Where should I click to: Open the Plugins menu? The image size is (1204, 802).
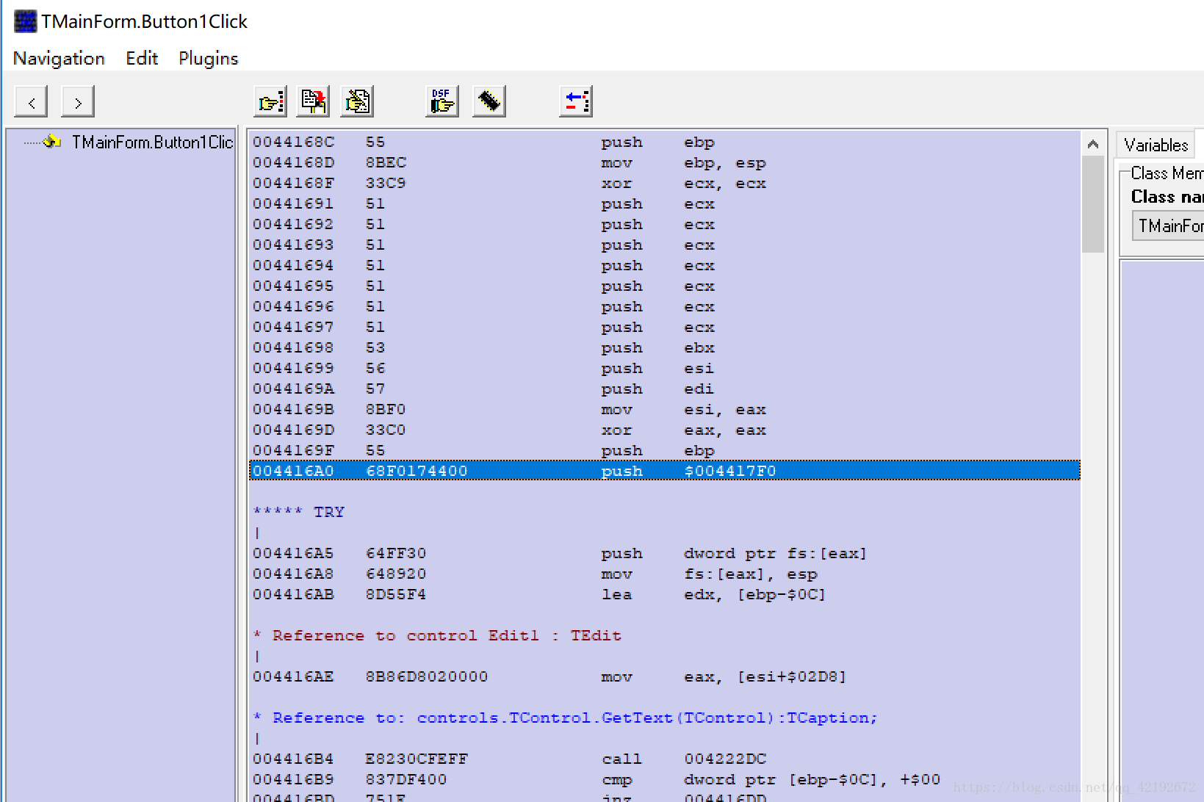(209, 59)
